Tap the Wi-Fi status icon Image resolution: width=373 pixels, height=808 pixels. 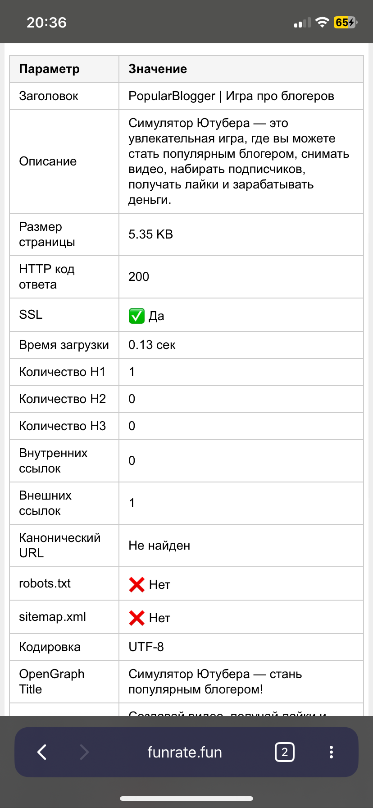(322, 23)
